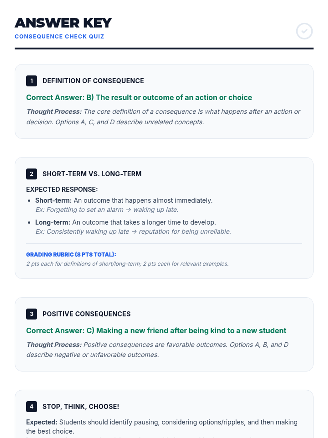The height and width of the screenshot is (438, 328).
Task: Select the Definition of Consequence heading
Action: tap(93, 81)
